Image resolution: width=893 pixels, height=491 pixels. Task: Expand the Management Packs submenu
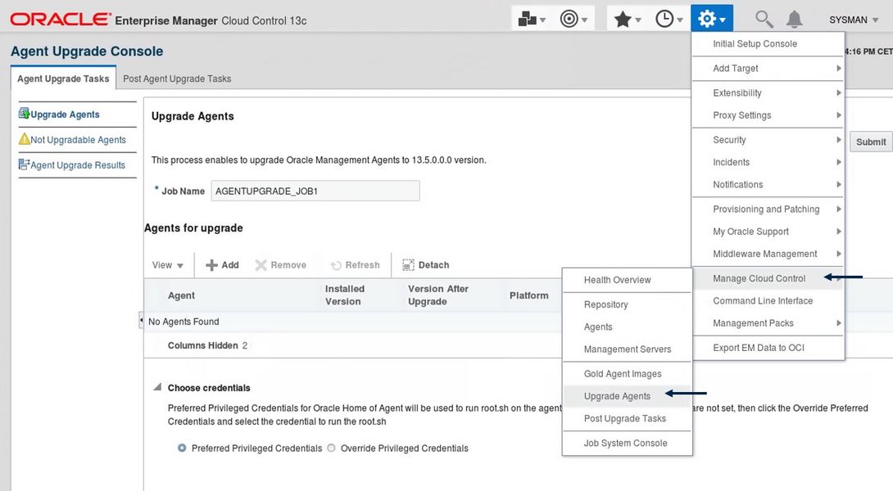[838, 323]
